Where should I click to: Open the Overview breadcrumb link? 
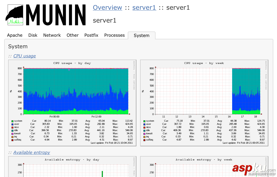(x=107, y=8)
